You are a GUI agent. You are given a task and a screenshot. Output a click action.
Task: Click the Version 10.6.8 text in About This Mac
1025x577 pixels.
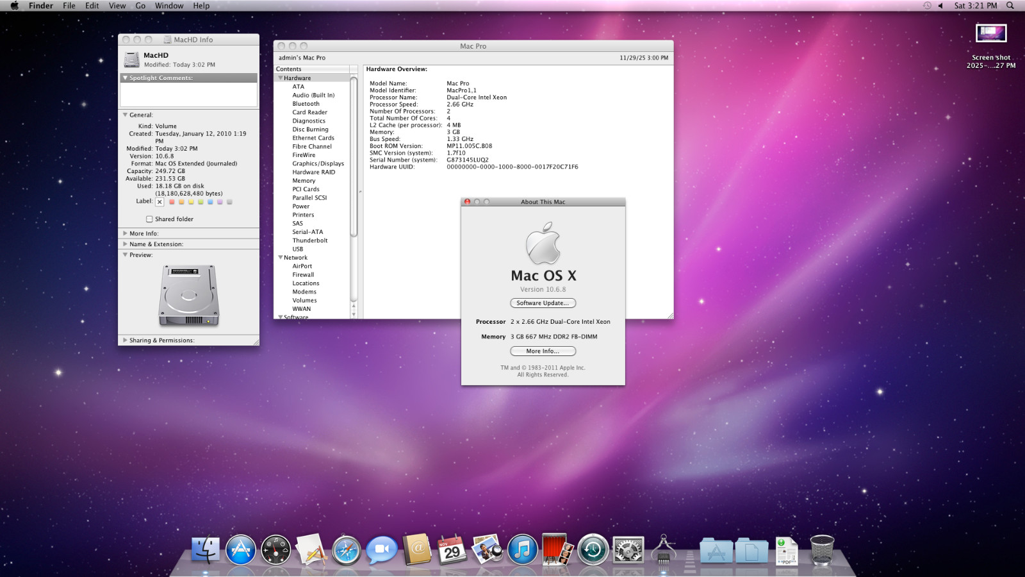(543, 290)
